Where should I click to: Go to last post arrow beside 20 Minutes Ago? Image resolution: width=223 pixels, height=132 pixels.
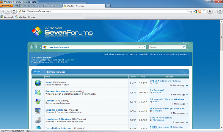(187, 85)
